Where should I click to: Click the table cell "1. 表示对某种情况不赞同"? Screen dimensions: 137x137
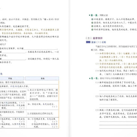[x=43, y=95]
